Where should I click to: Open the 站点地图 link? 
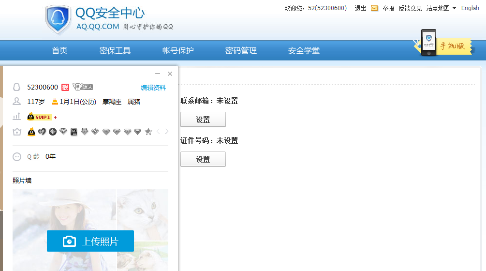[x=438, y=8]
